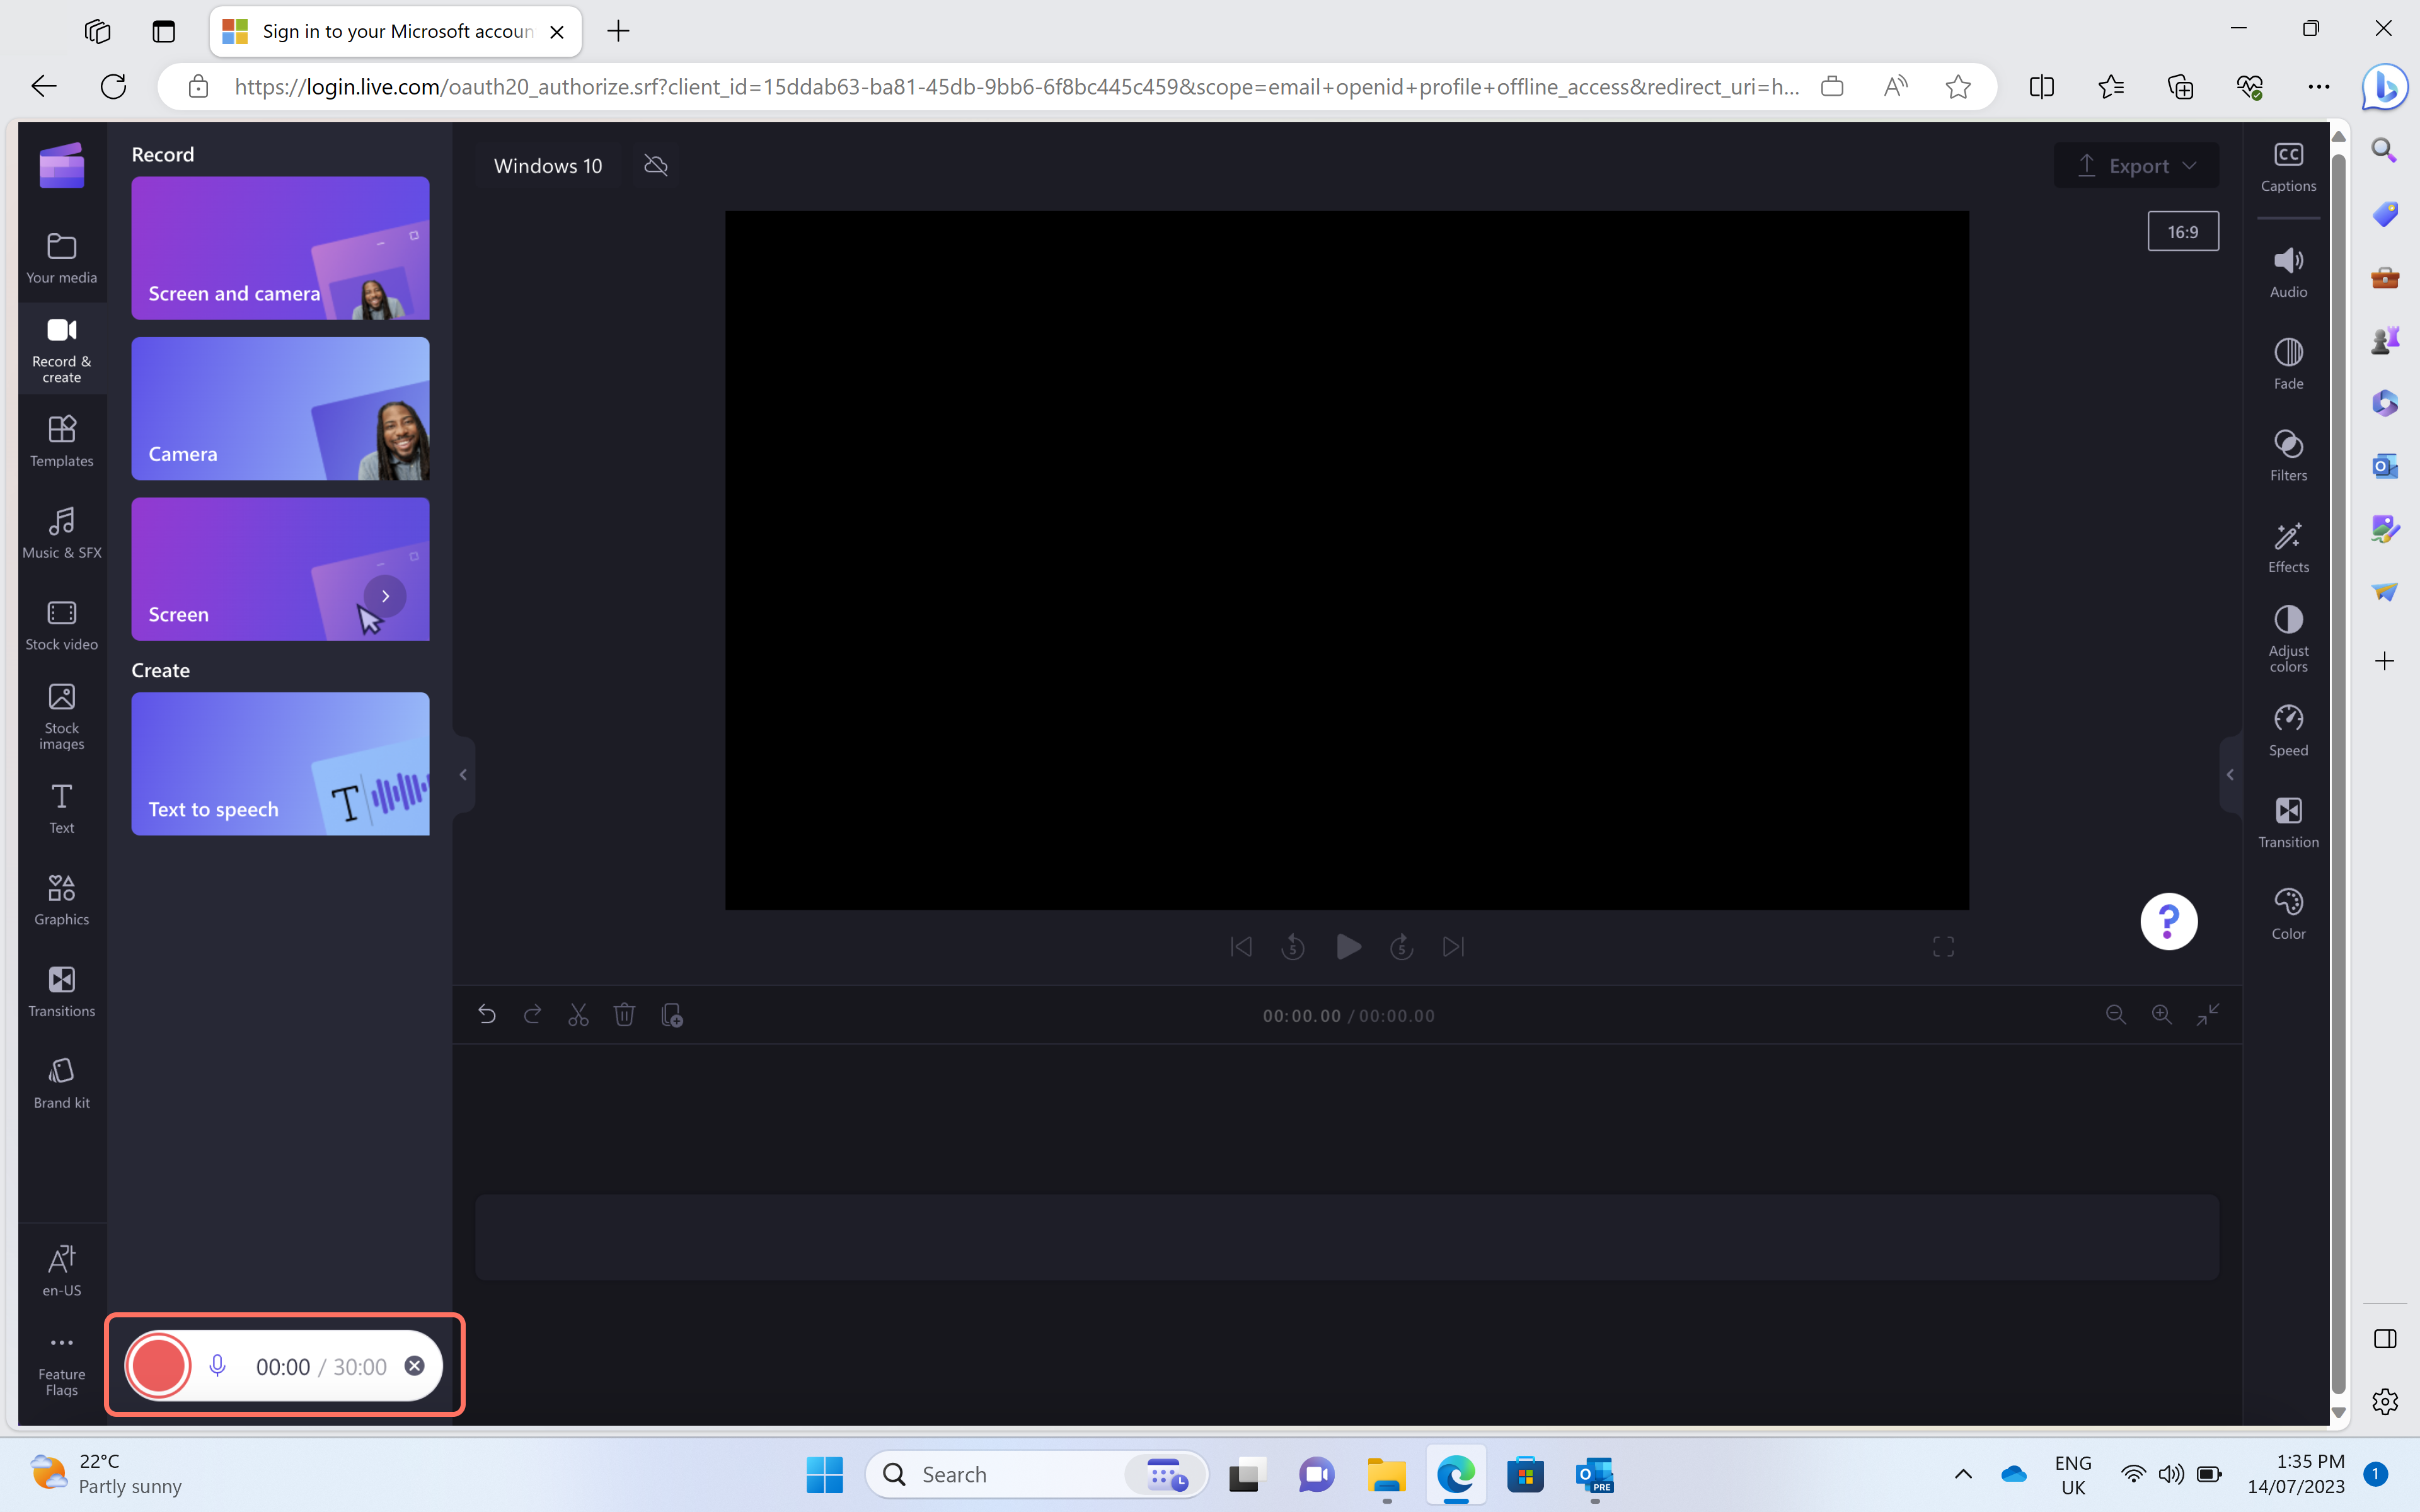Image resolution: width=2420 pixels, height=1512 pixels.
Task: Change the 16:9 aspect ratio
Action: [x=2183, y=232]
